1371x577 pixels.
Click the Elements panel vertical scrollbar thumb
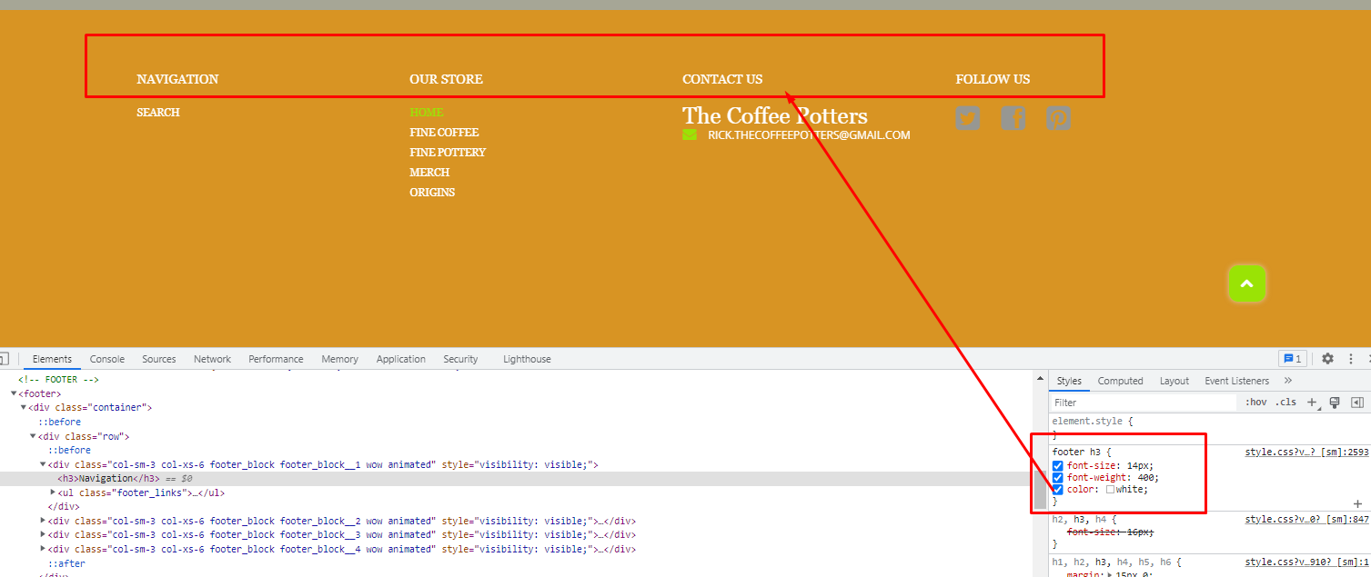coord(1040,491)
